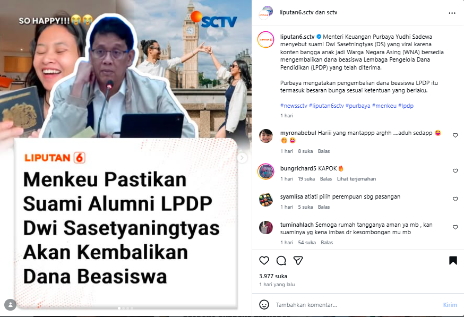
Task: Click the Kirim send button
Action: pos(450,305)
